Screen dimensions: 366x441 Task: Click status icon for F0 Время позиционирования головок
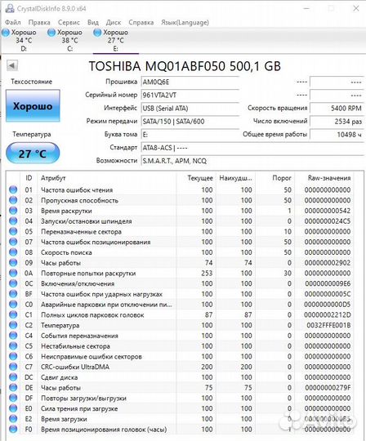coord(13,430)
